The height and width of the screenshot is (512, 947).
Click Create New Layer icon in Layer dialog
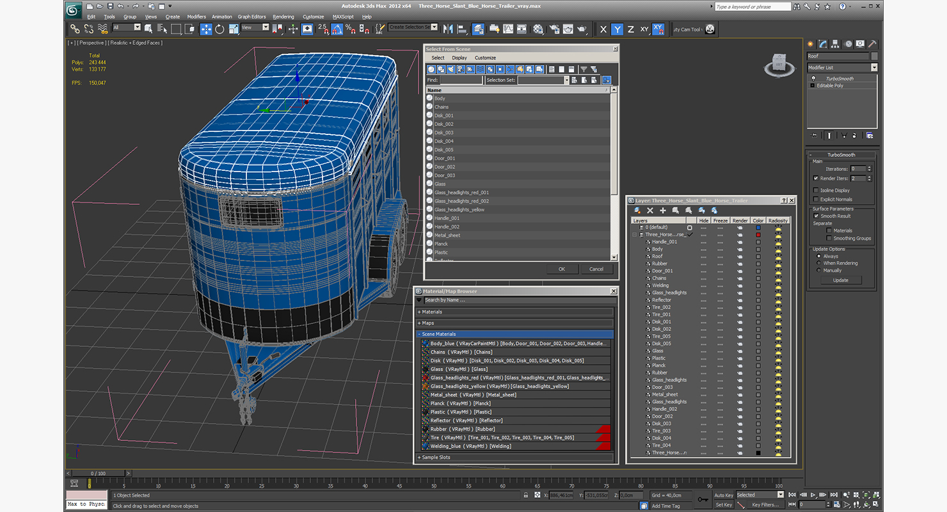click(637, 210)
